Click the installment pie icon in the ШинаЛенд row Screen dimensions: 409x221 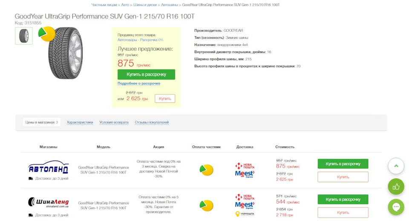pyautogui.click(x=206, y=205)
